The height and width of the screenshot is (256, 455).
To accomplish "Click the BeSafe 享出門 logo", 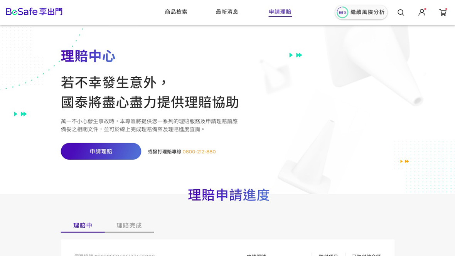I will (34, 12).
